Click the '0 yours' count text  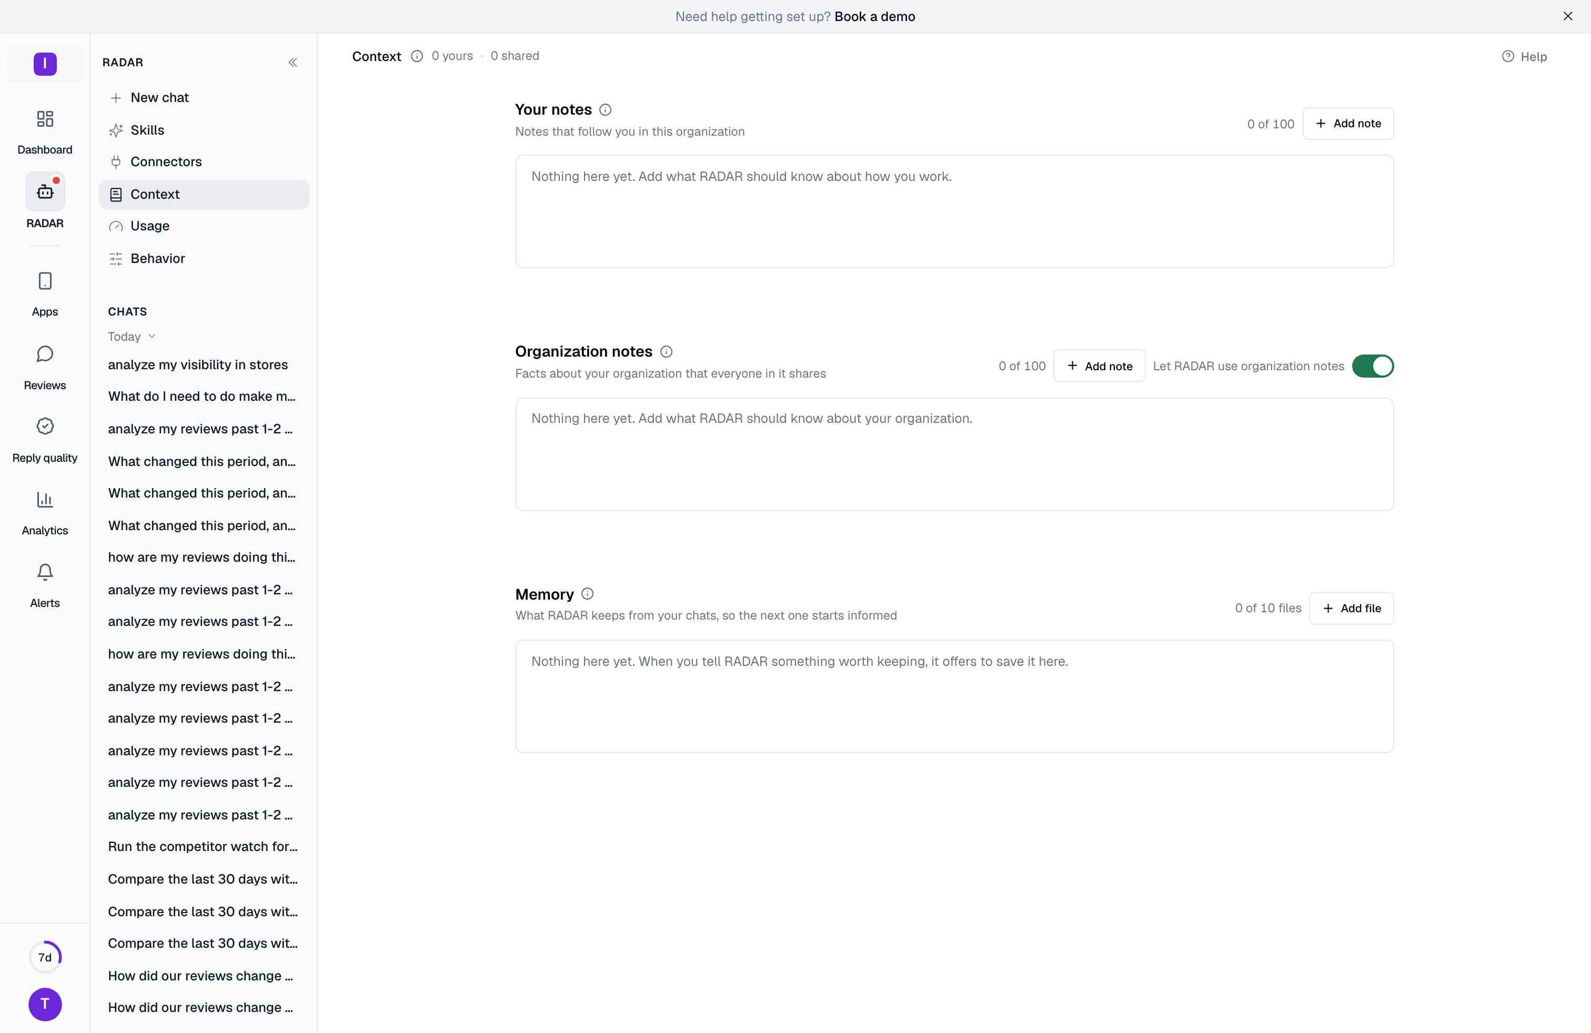(452, 56)
